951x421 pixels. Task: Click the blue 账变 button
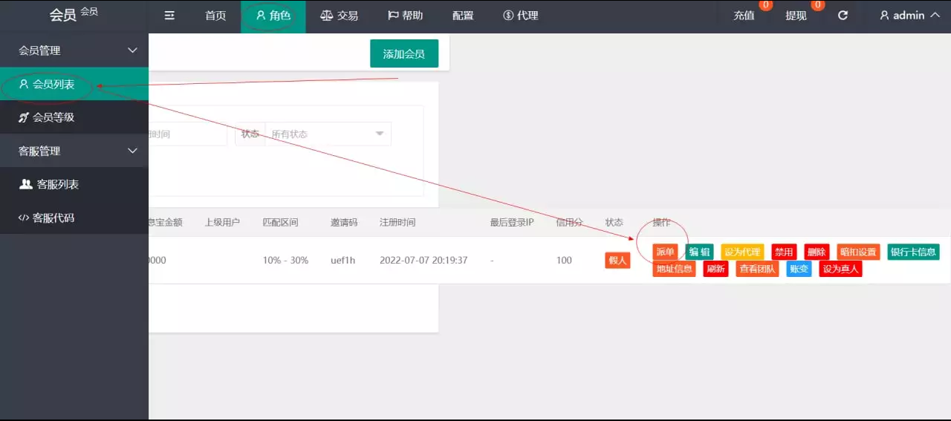pyautogui.click(x=799, y=269)
